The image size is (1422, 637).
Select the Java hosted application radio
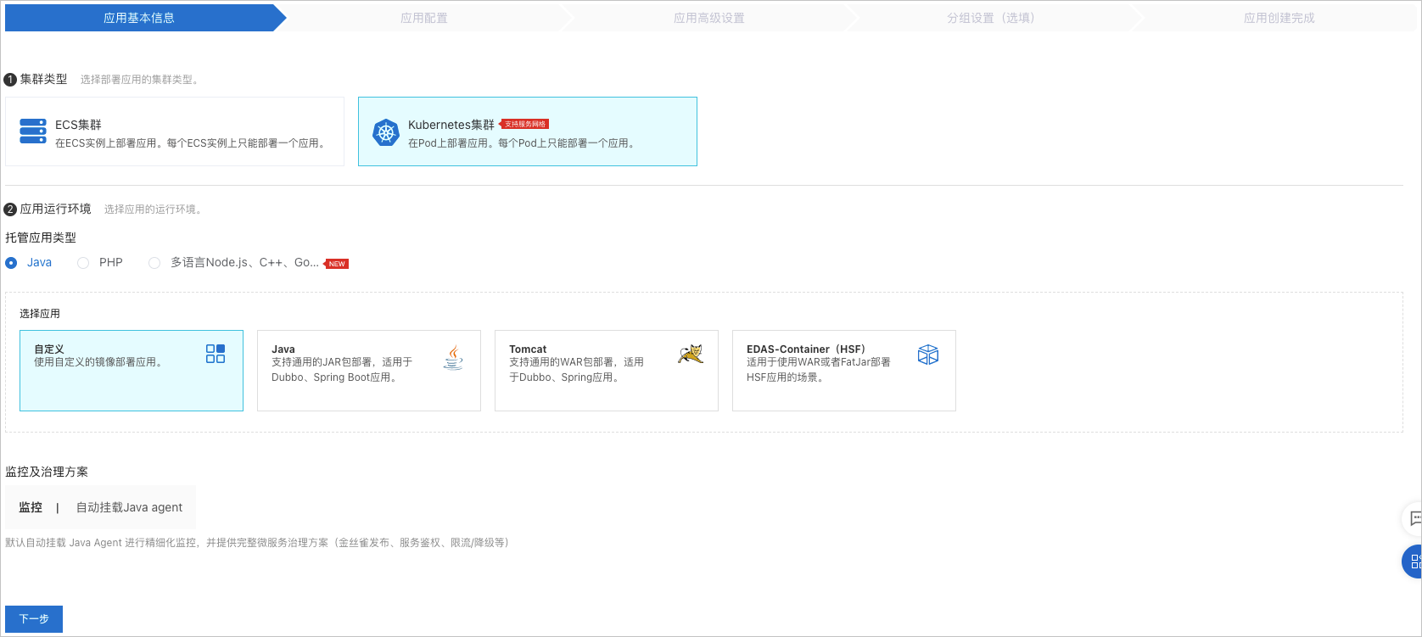pyautogui.click(x=11, y=263)
